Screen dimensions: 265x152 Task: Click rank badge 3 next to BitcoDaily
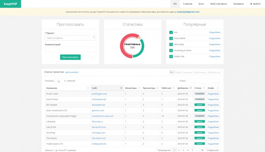[x=171, y=45]
